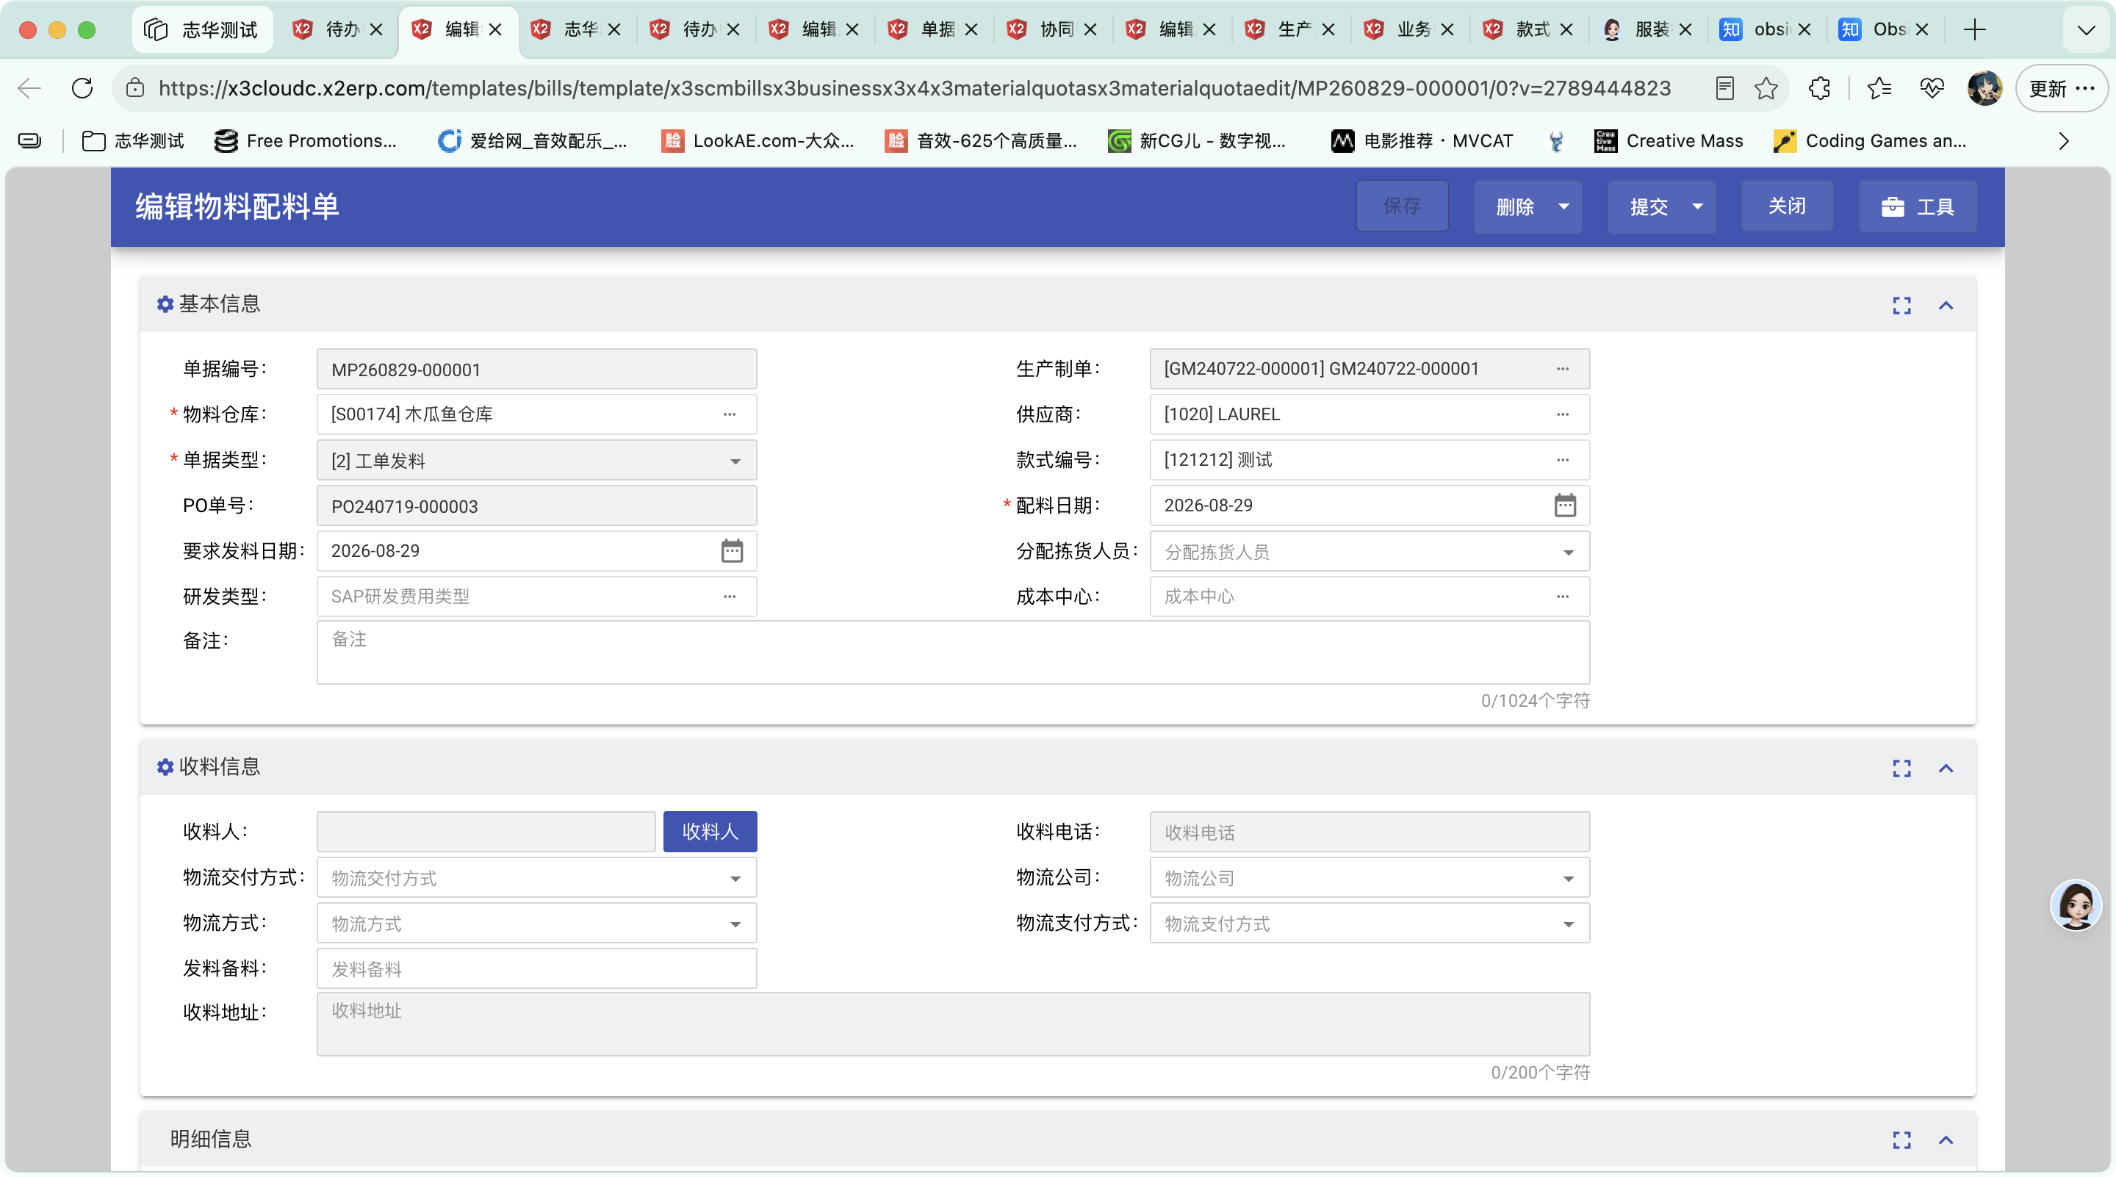Click the blue 收料人 button

[x=710, y=831]
